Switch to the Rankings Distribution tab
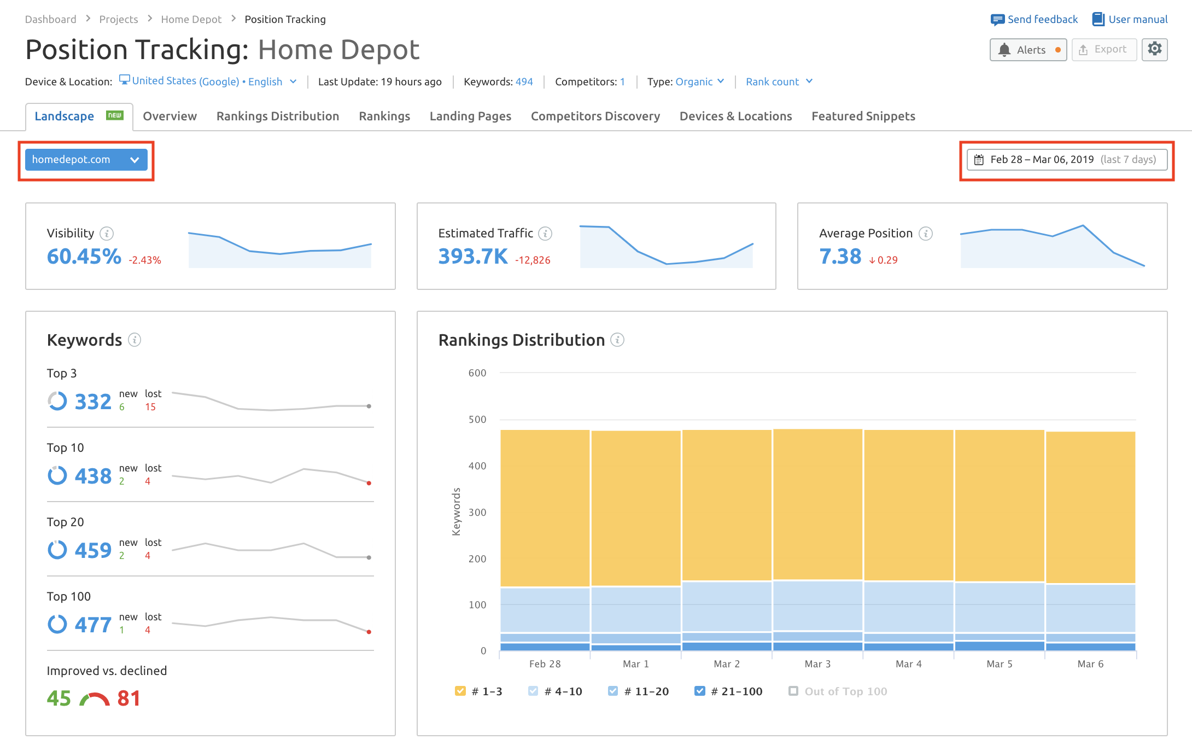Image resolution: width=1192 pixels, height=745 pixels. click(x=278, y=117)
